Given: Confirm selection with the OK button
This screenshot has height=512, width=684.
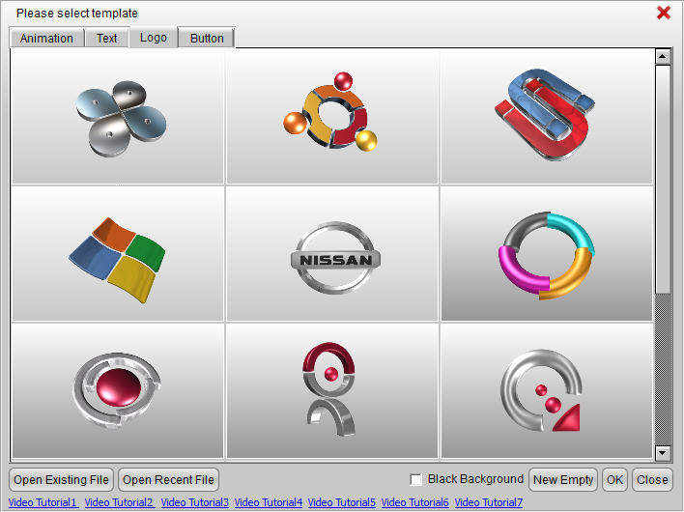Looking at the screenshot, I should point(614,480).
